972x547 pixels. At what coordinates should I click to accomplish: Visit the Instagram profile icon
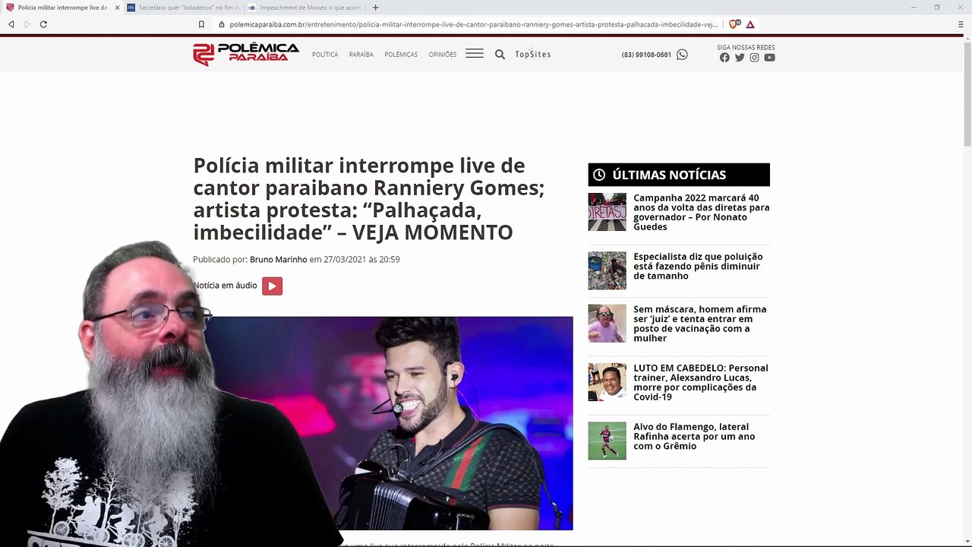(x=754, y=58)
